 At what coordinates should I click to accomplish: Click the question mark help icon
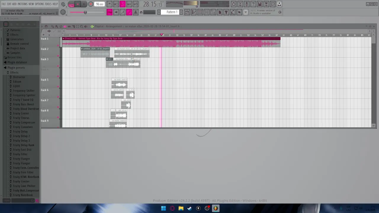[x=253, y=4]
